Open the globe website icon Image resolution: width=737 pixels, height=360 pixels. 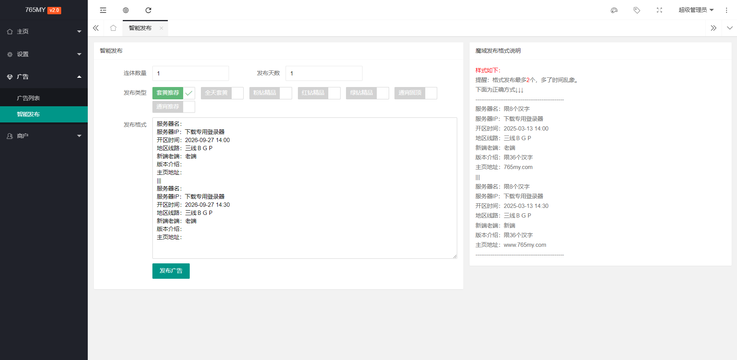pyautogui.click(x=126, y=10)
